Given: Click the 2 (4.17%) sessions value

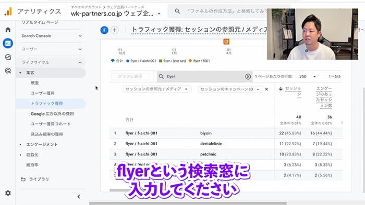Looking at the screenshot, I should click(292, 175).
